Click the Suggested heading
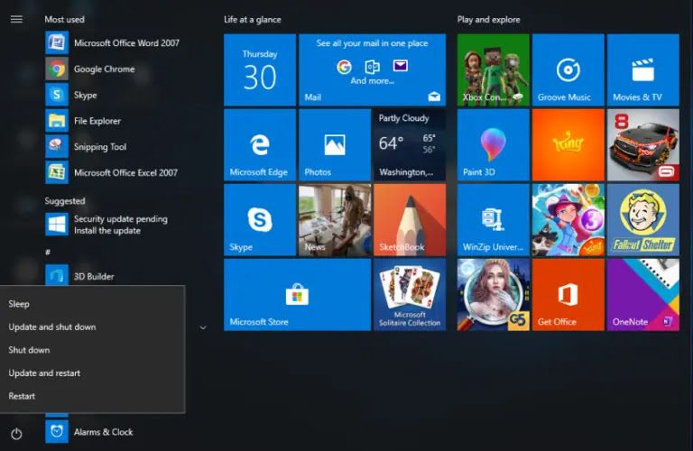This screenshot has height=451, width=693. pyautogui.click(x=65, y=201)
